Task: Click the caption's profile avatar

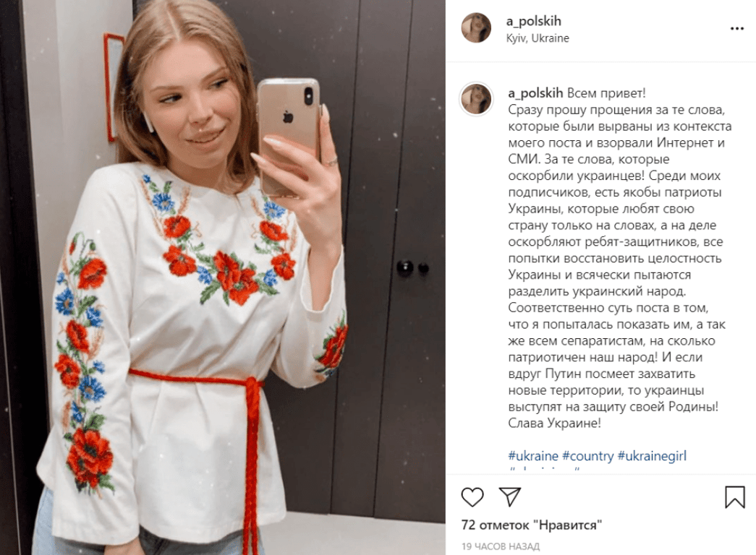Action: [x=476, y=99]
